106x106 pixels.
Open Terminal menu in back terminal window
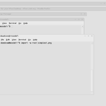(12, 23)
